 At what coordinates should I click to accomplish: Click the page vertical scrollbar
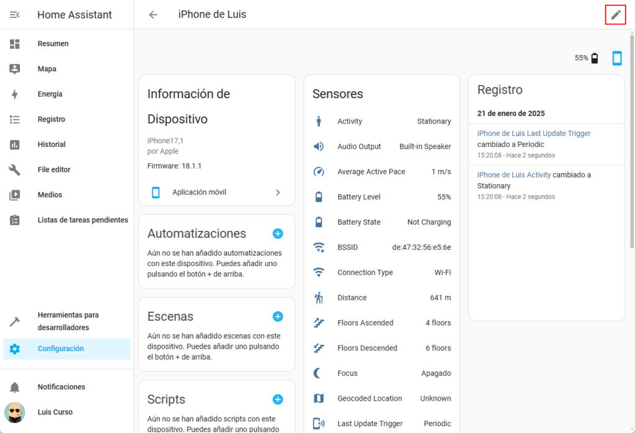(x=631, y=143)
